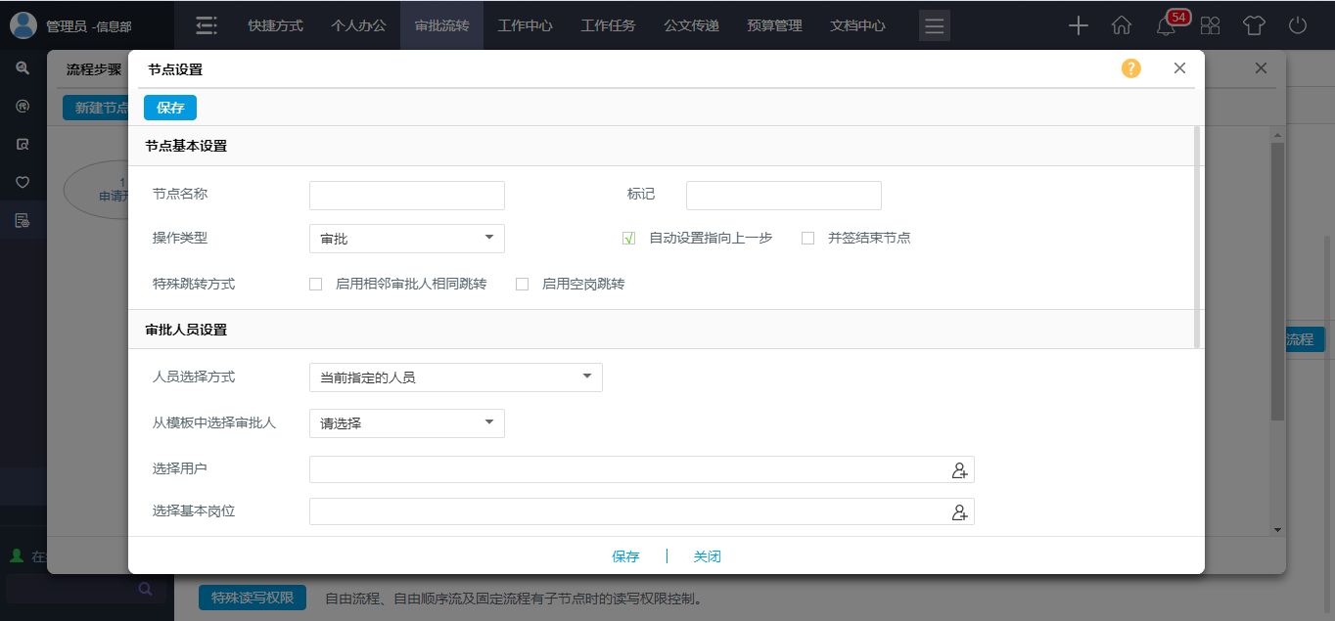
Task: Open the theme shirt icon
Action: pos(1254,26)
